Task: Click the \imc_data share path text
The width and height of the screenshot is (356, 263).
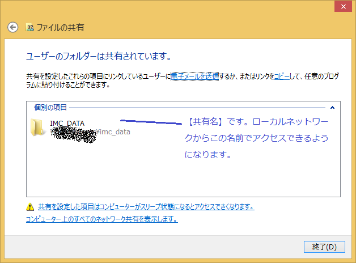Action: (x=113, y=132)
